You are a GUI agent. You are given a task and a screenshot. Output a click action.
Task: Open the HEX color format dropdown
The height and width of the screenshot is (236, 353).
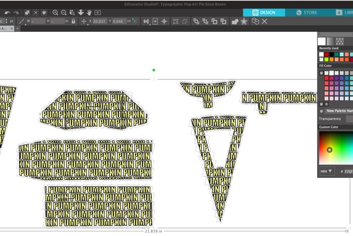click(327, 171)
